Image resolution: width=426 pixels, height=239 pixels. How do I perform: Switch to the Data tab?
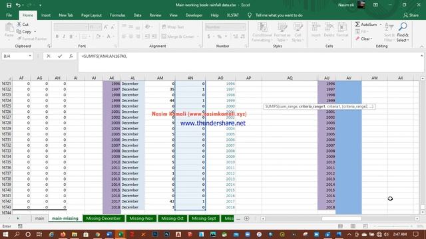tap(137, 15)
